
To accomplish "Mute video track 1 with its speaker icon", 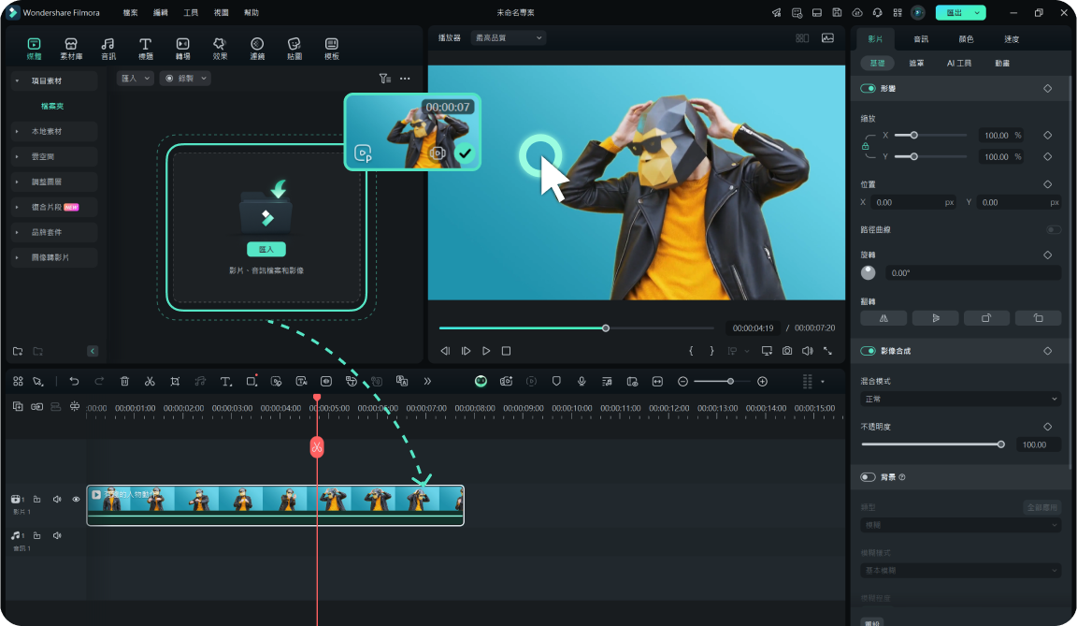I will tap(57, 500).
